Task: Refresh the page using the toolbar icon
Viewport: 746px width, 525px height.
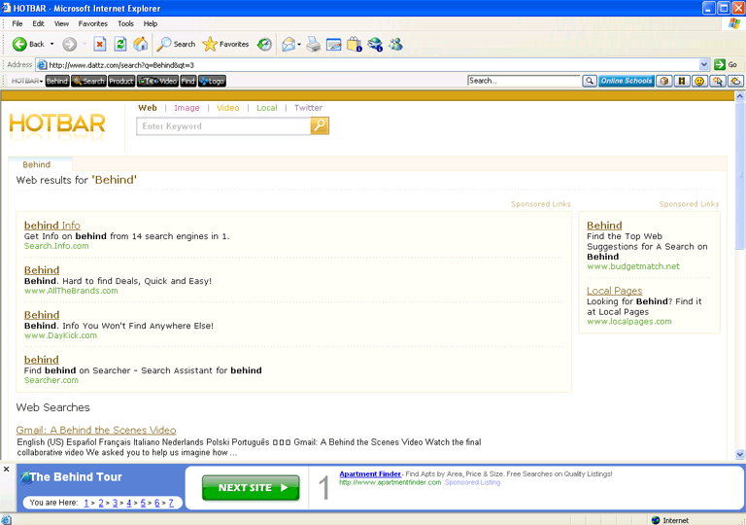Action: (120, 44)
